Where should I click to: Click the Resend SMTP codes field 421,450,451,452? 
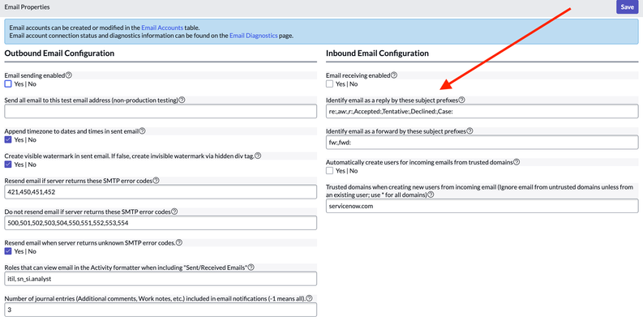[161, 191]
